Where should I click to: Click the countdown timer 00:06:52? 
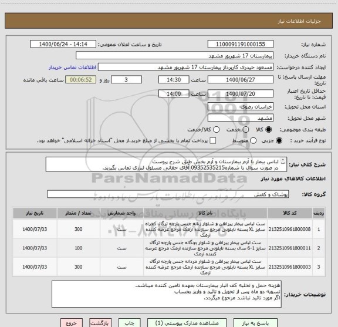[81, 80]
